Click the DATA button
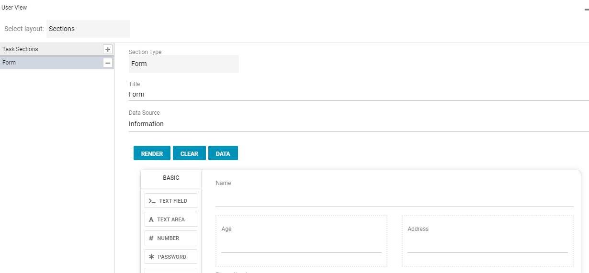 [x=223, y=153]
